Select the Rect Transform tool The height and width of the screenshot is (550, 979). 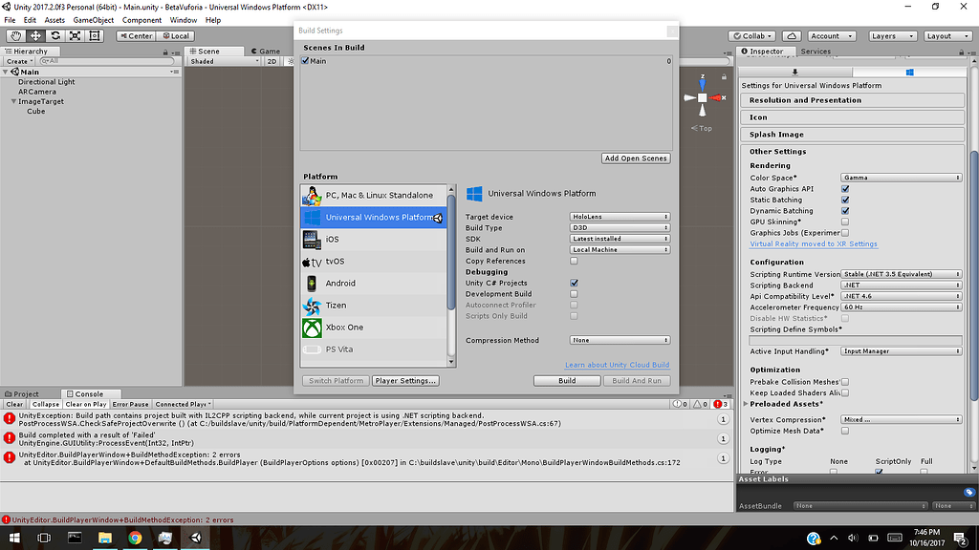95,35
